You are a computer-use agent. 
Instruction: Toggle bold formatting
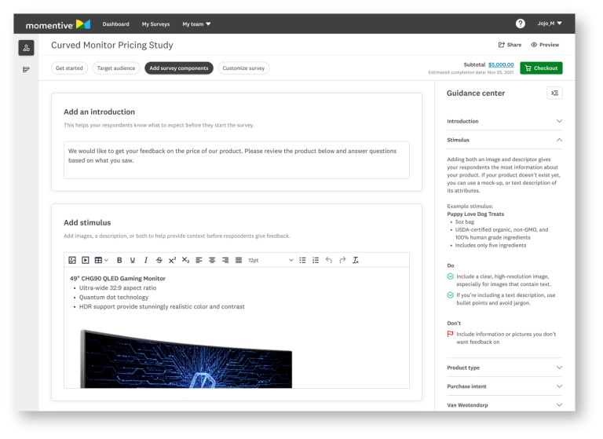(x=119, y=261)
